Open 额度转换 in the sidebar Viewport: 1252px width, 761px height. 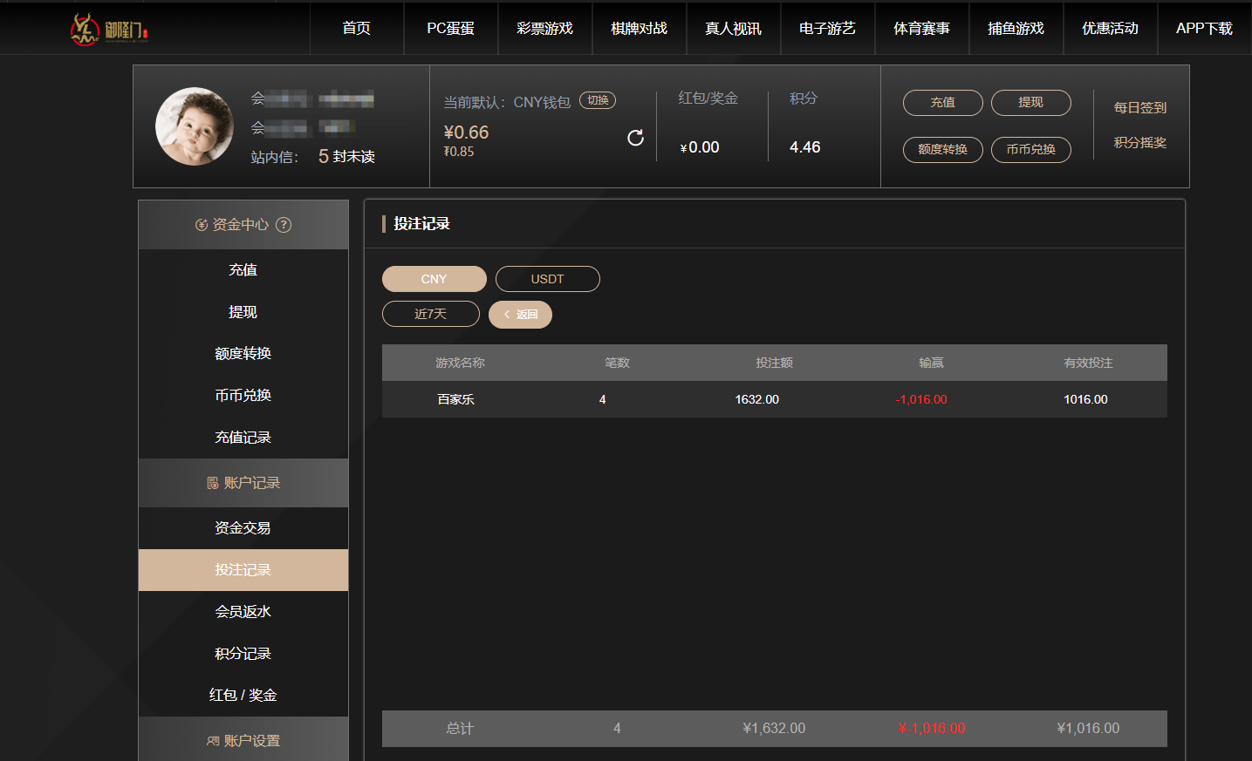pyautogui.click(x=243, y=354)
